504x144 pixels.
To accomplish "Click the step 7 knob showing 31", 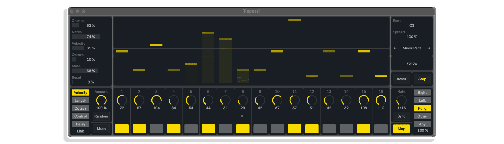I will (x=225, y=100).
